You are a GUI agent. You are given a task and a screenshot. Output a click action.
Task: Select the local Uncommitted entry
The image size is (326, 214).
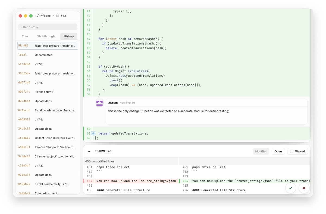(48, 55)
